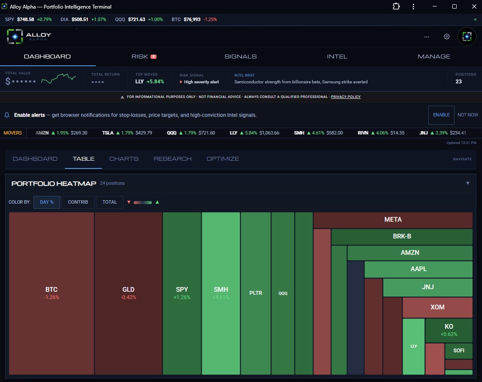This screenshot has width=482, height=382.
Task: Select the AMZN heatmap tile
Action: click(x=410, y=253)
